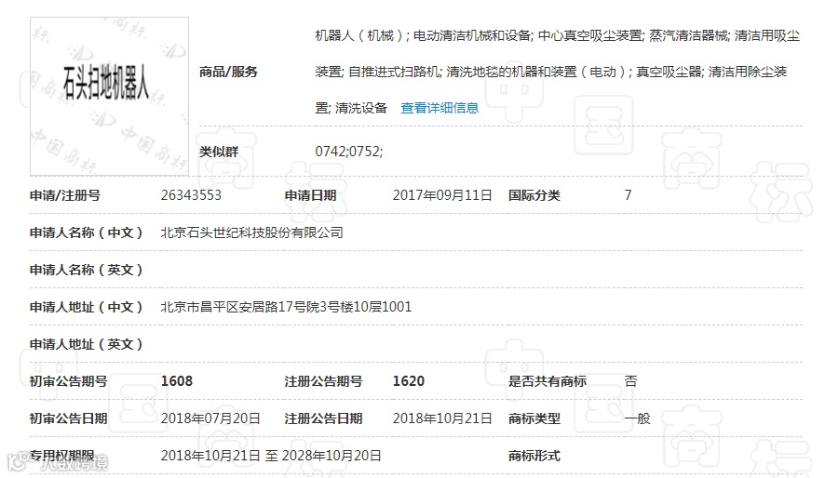Select date 2018年07月20日
Viewport: 825px width, 478px height.
click(210, 418)
